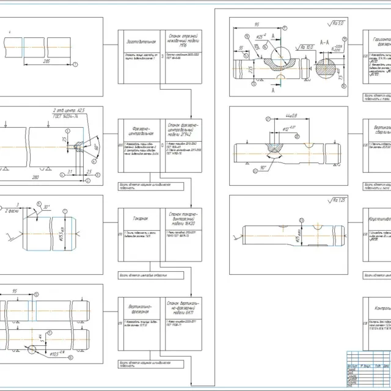This screenshot has height=391, width=391.
Task: Select the 'Станок токарно-винторезный модели 16К20' cell
Action: [x=183, y=219]
